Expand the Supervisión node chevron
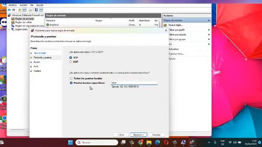Viewport: 262px width, 147px height. (9, 29)
